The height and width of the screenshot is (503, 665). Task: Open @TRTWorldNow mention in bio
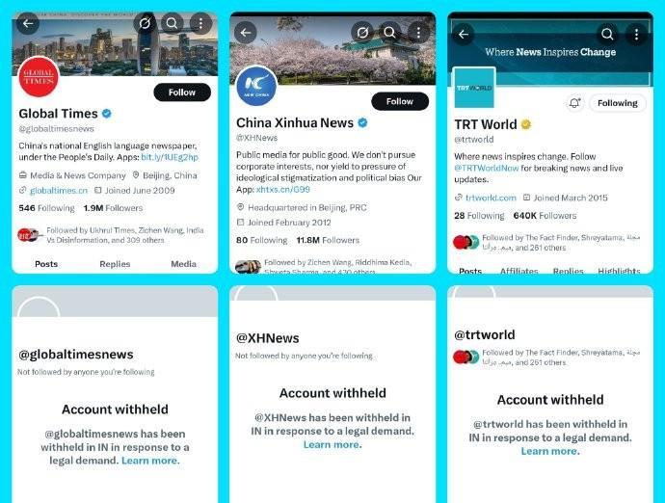(x=487, y=168)
